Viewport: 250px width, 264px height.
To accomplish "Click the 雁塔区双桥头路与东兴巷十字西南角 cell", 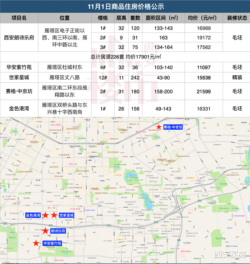I will (x=65, y=109).
